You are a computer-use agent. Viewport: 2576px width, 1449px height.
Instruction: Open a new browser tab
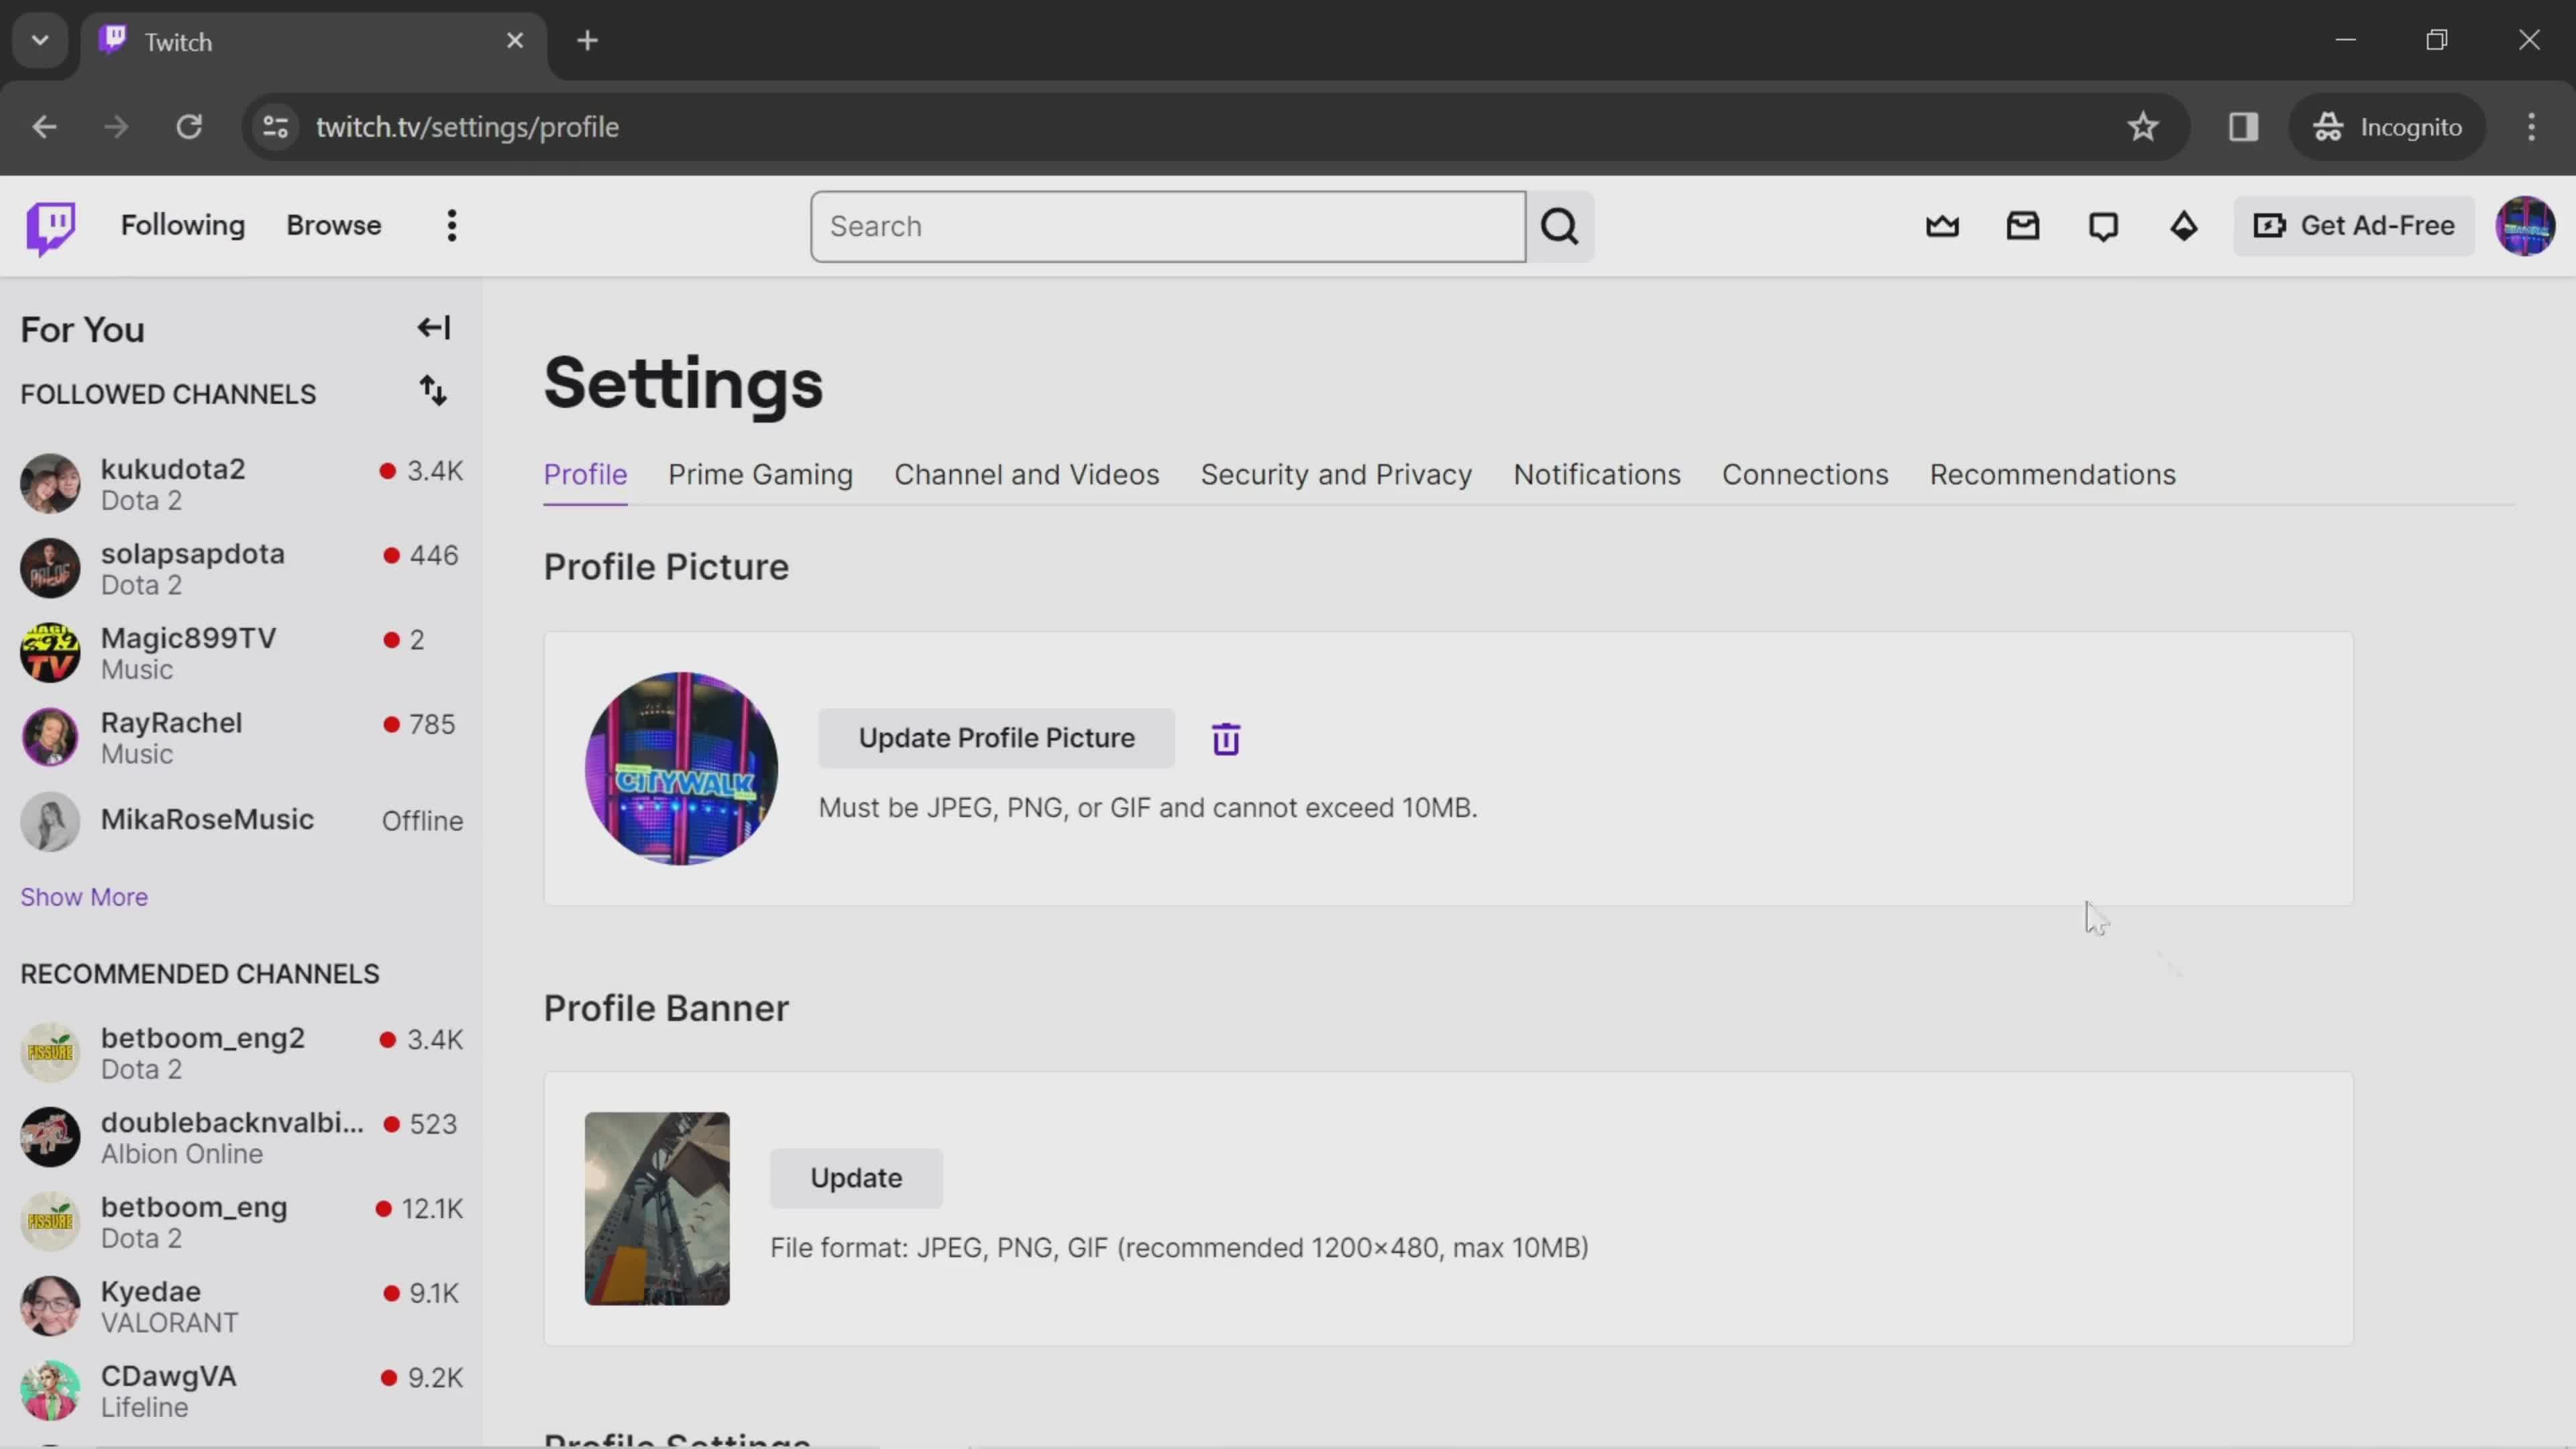[588, 41]
